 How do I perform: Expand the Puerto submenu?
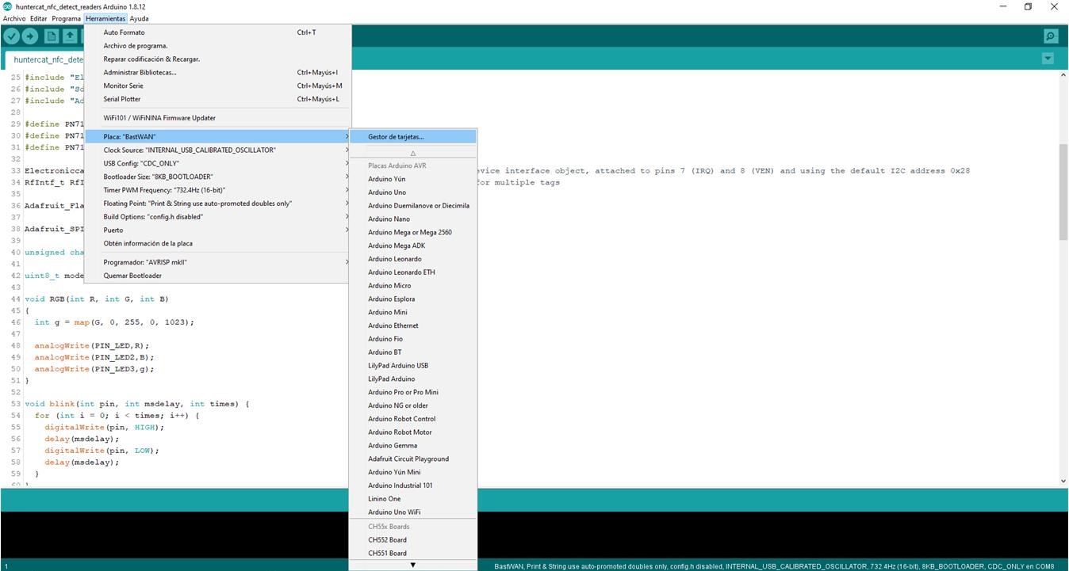coord(217,230)
